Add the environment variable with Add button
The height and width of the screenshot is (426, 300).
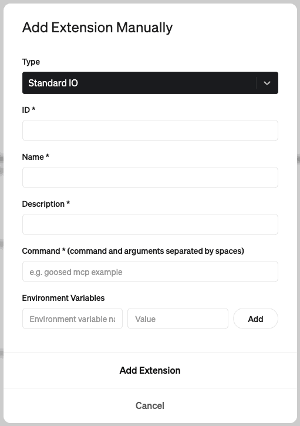pyautogui.click(x=255, y=318)
